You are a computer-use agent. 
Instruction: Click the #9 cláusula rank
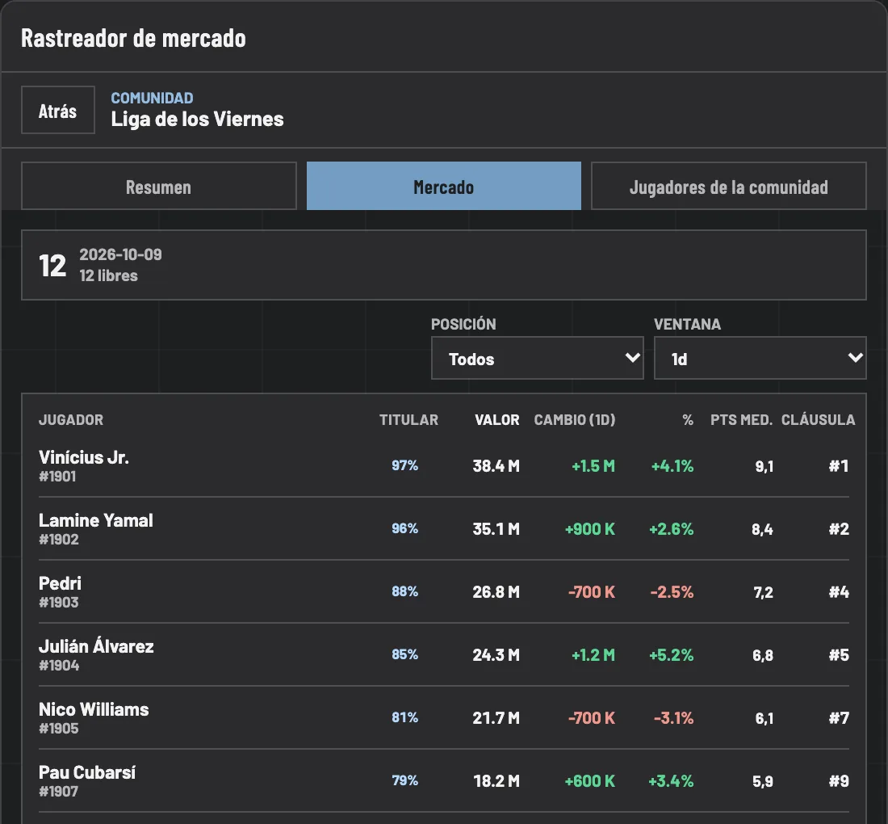(839, 780)
